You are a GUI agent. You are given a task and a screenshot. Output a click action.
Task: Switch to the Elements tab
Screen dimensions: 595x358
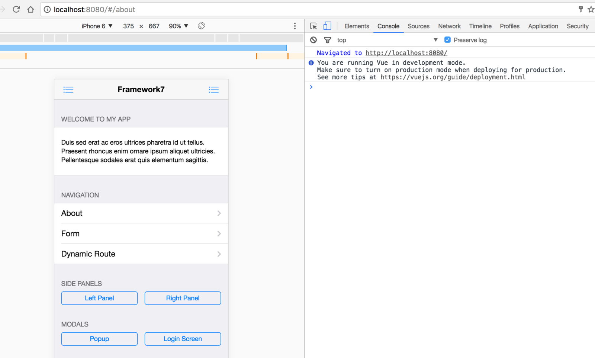click(357, 26)
